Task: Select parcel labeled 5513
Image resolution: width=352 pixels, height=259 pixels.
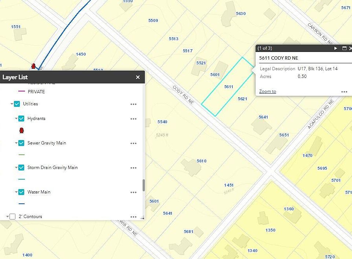Action: pyautogui.click(x=173, y=39)
